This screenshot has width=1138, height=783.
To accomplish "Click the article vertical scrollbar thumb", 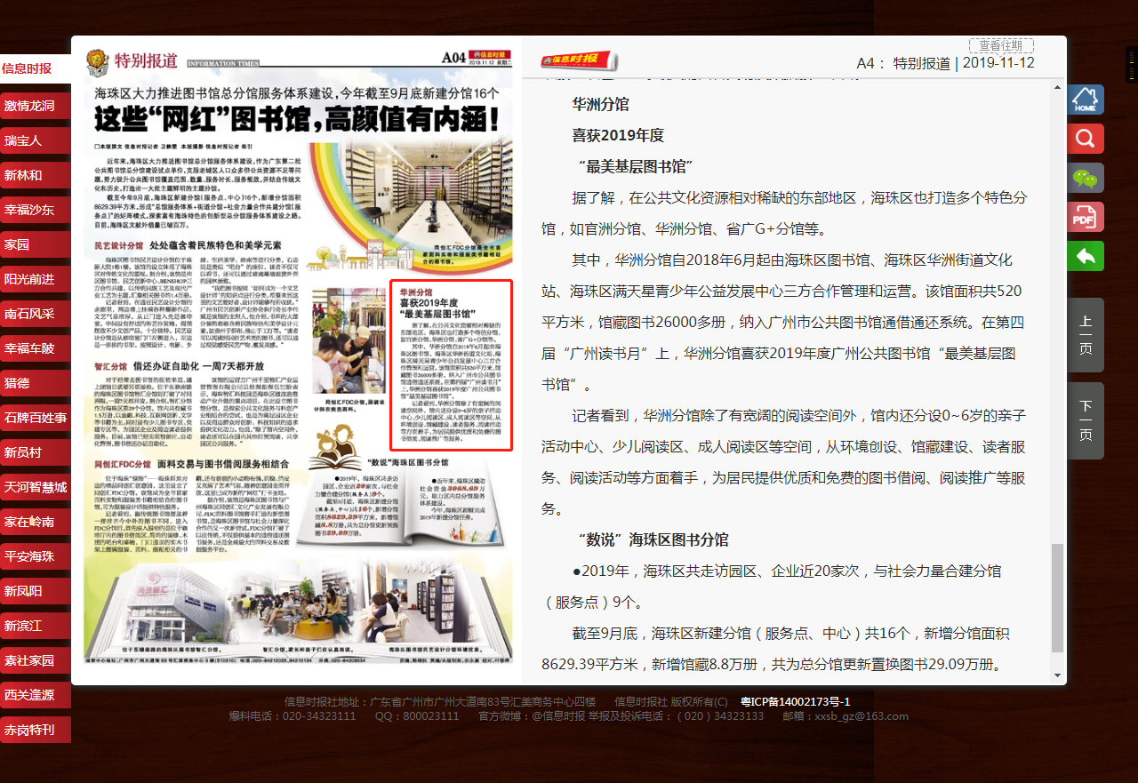I will click(1057, 597).
